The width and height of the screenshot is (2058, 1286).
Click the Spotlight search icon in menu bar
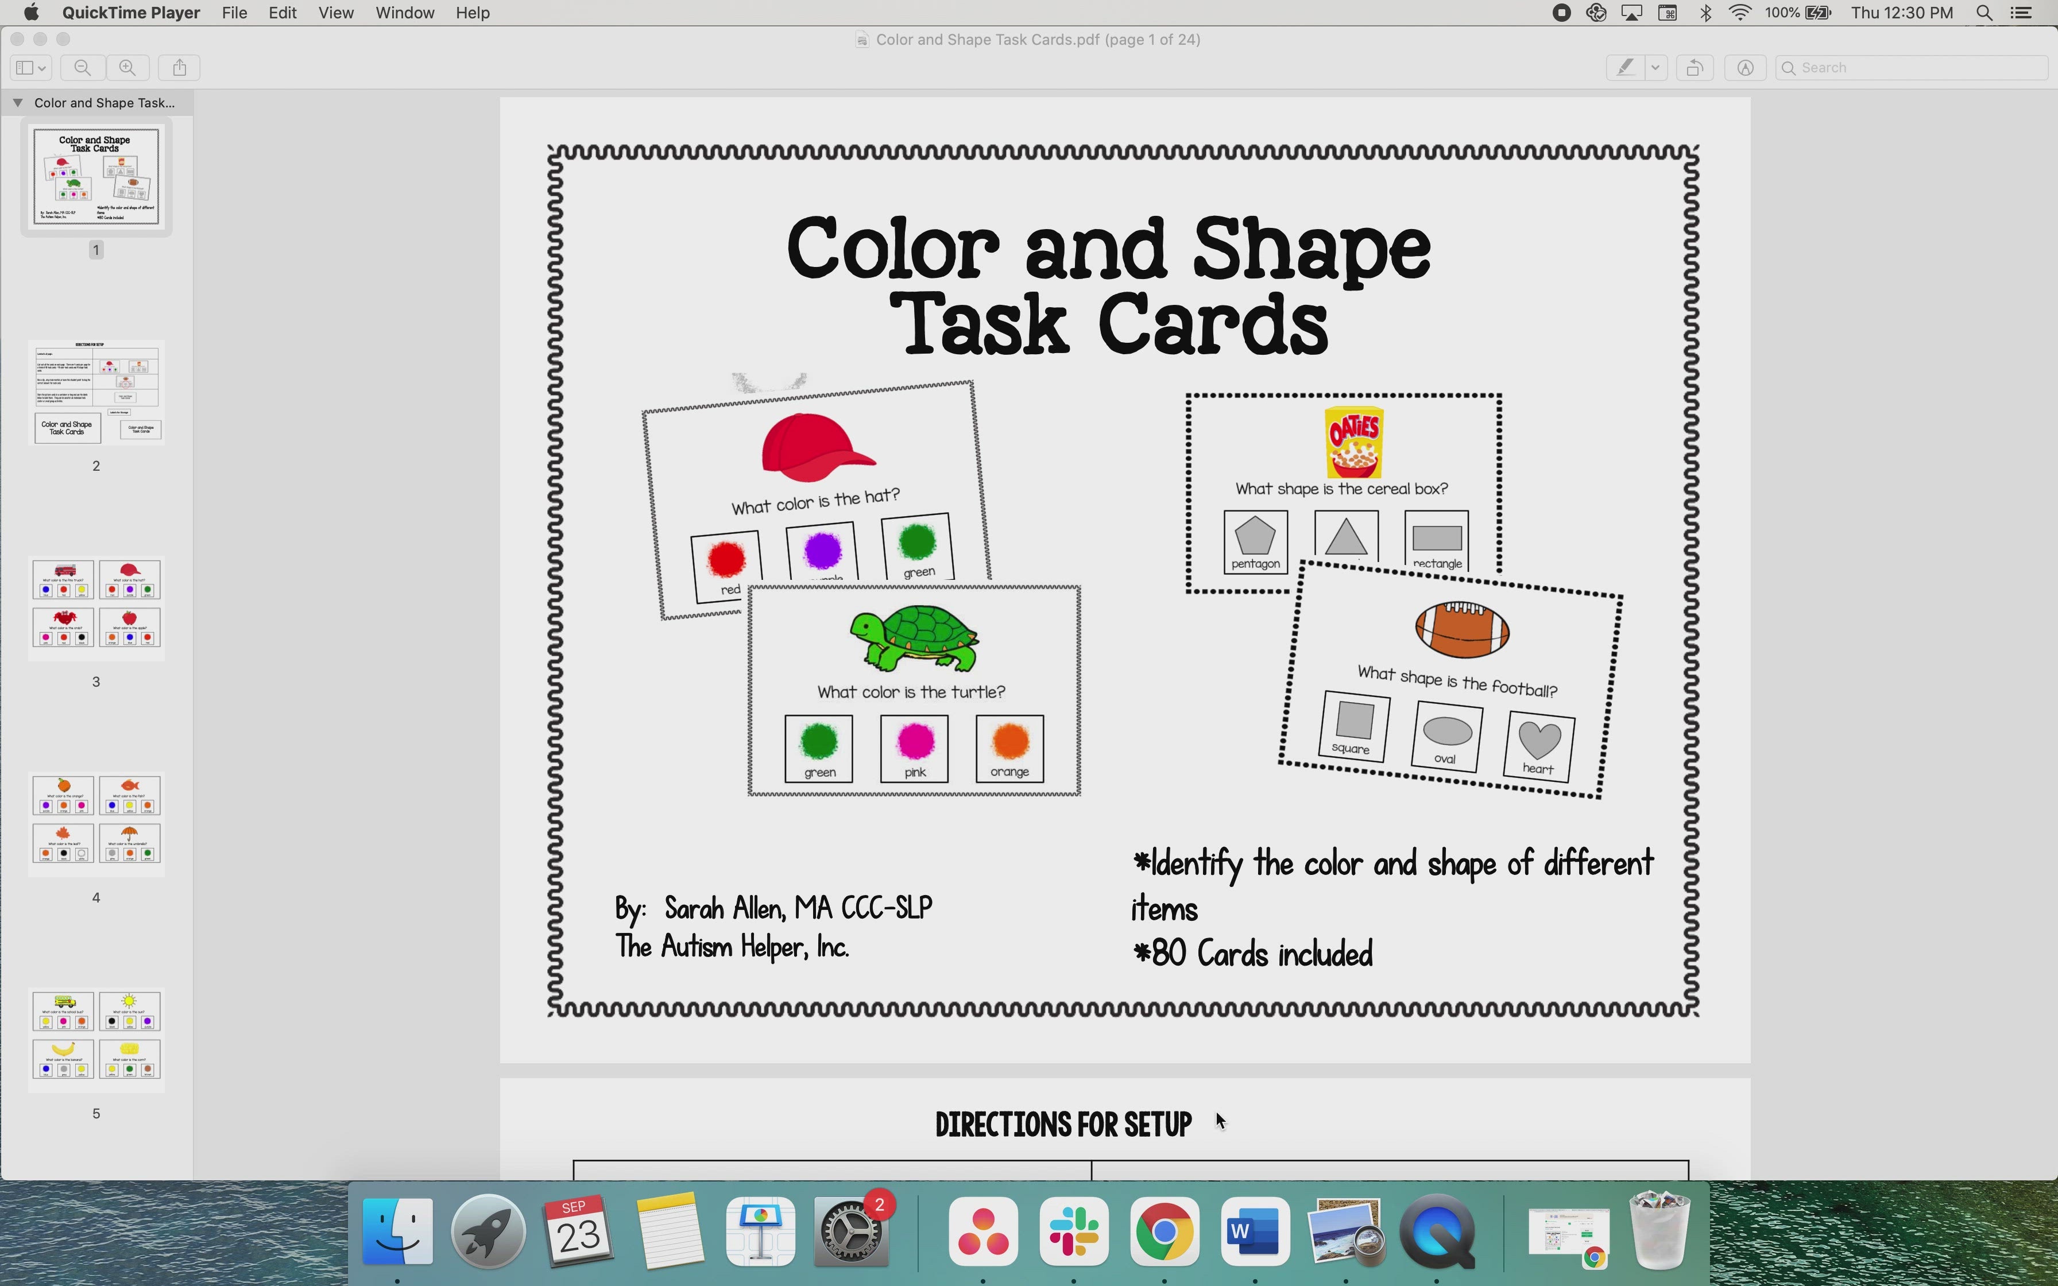coord(1984,13)
